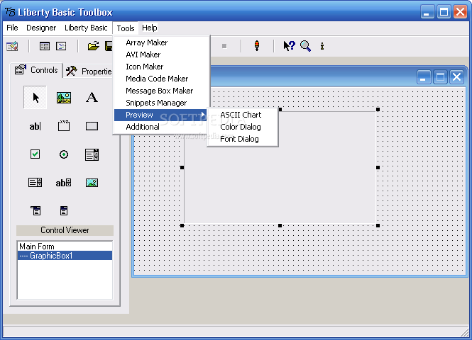
Task: Launch Icon Maker from the menu
Action: click(x=162, y=67)
